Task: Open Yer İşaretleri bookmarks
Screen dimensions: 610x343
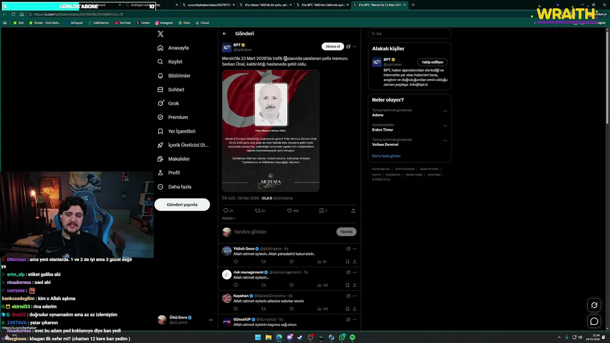Action: (x=176, y=131)
